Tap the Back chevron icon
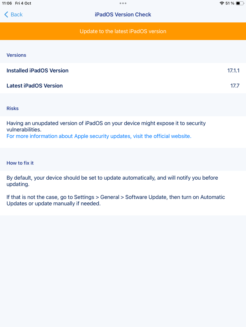This screenshot has width=246, height=327. click(5, 14)
